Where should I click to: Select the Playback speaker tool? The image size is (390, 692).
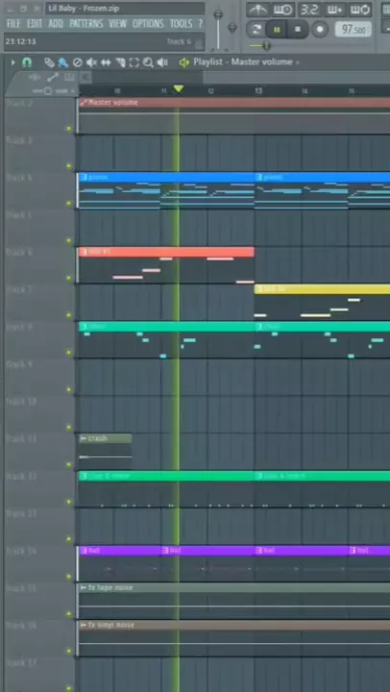162,62
